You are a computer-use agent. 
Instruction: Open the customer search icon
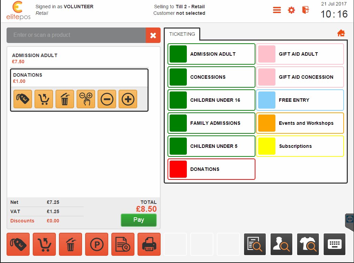tap(281, 244)
